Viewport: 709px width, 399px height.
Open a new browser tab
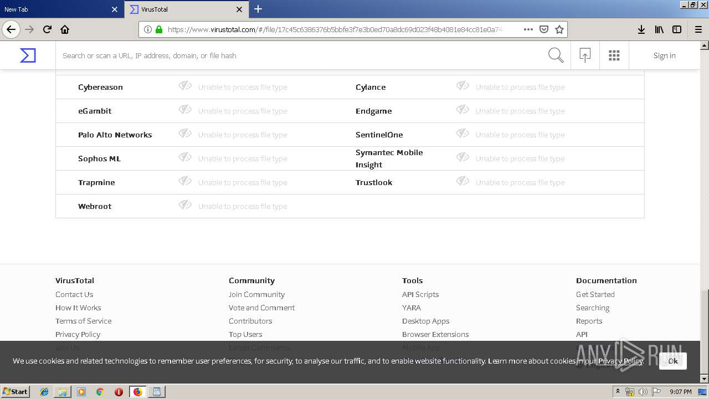(258, 9)
